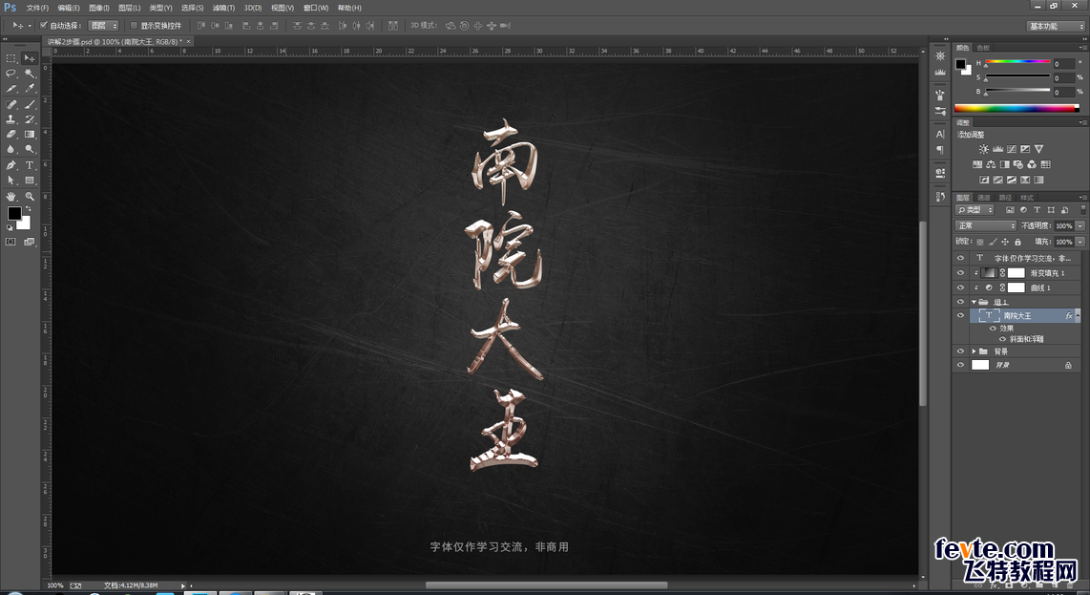Toggle visibility of 组 1 group
This screenshot has height=595, width=1090.
[x=960, y=302]
